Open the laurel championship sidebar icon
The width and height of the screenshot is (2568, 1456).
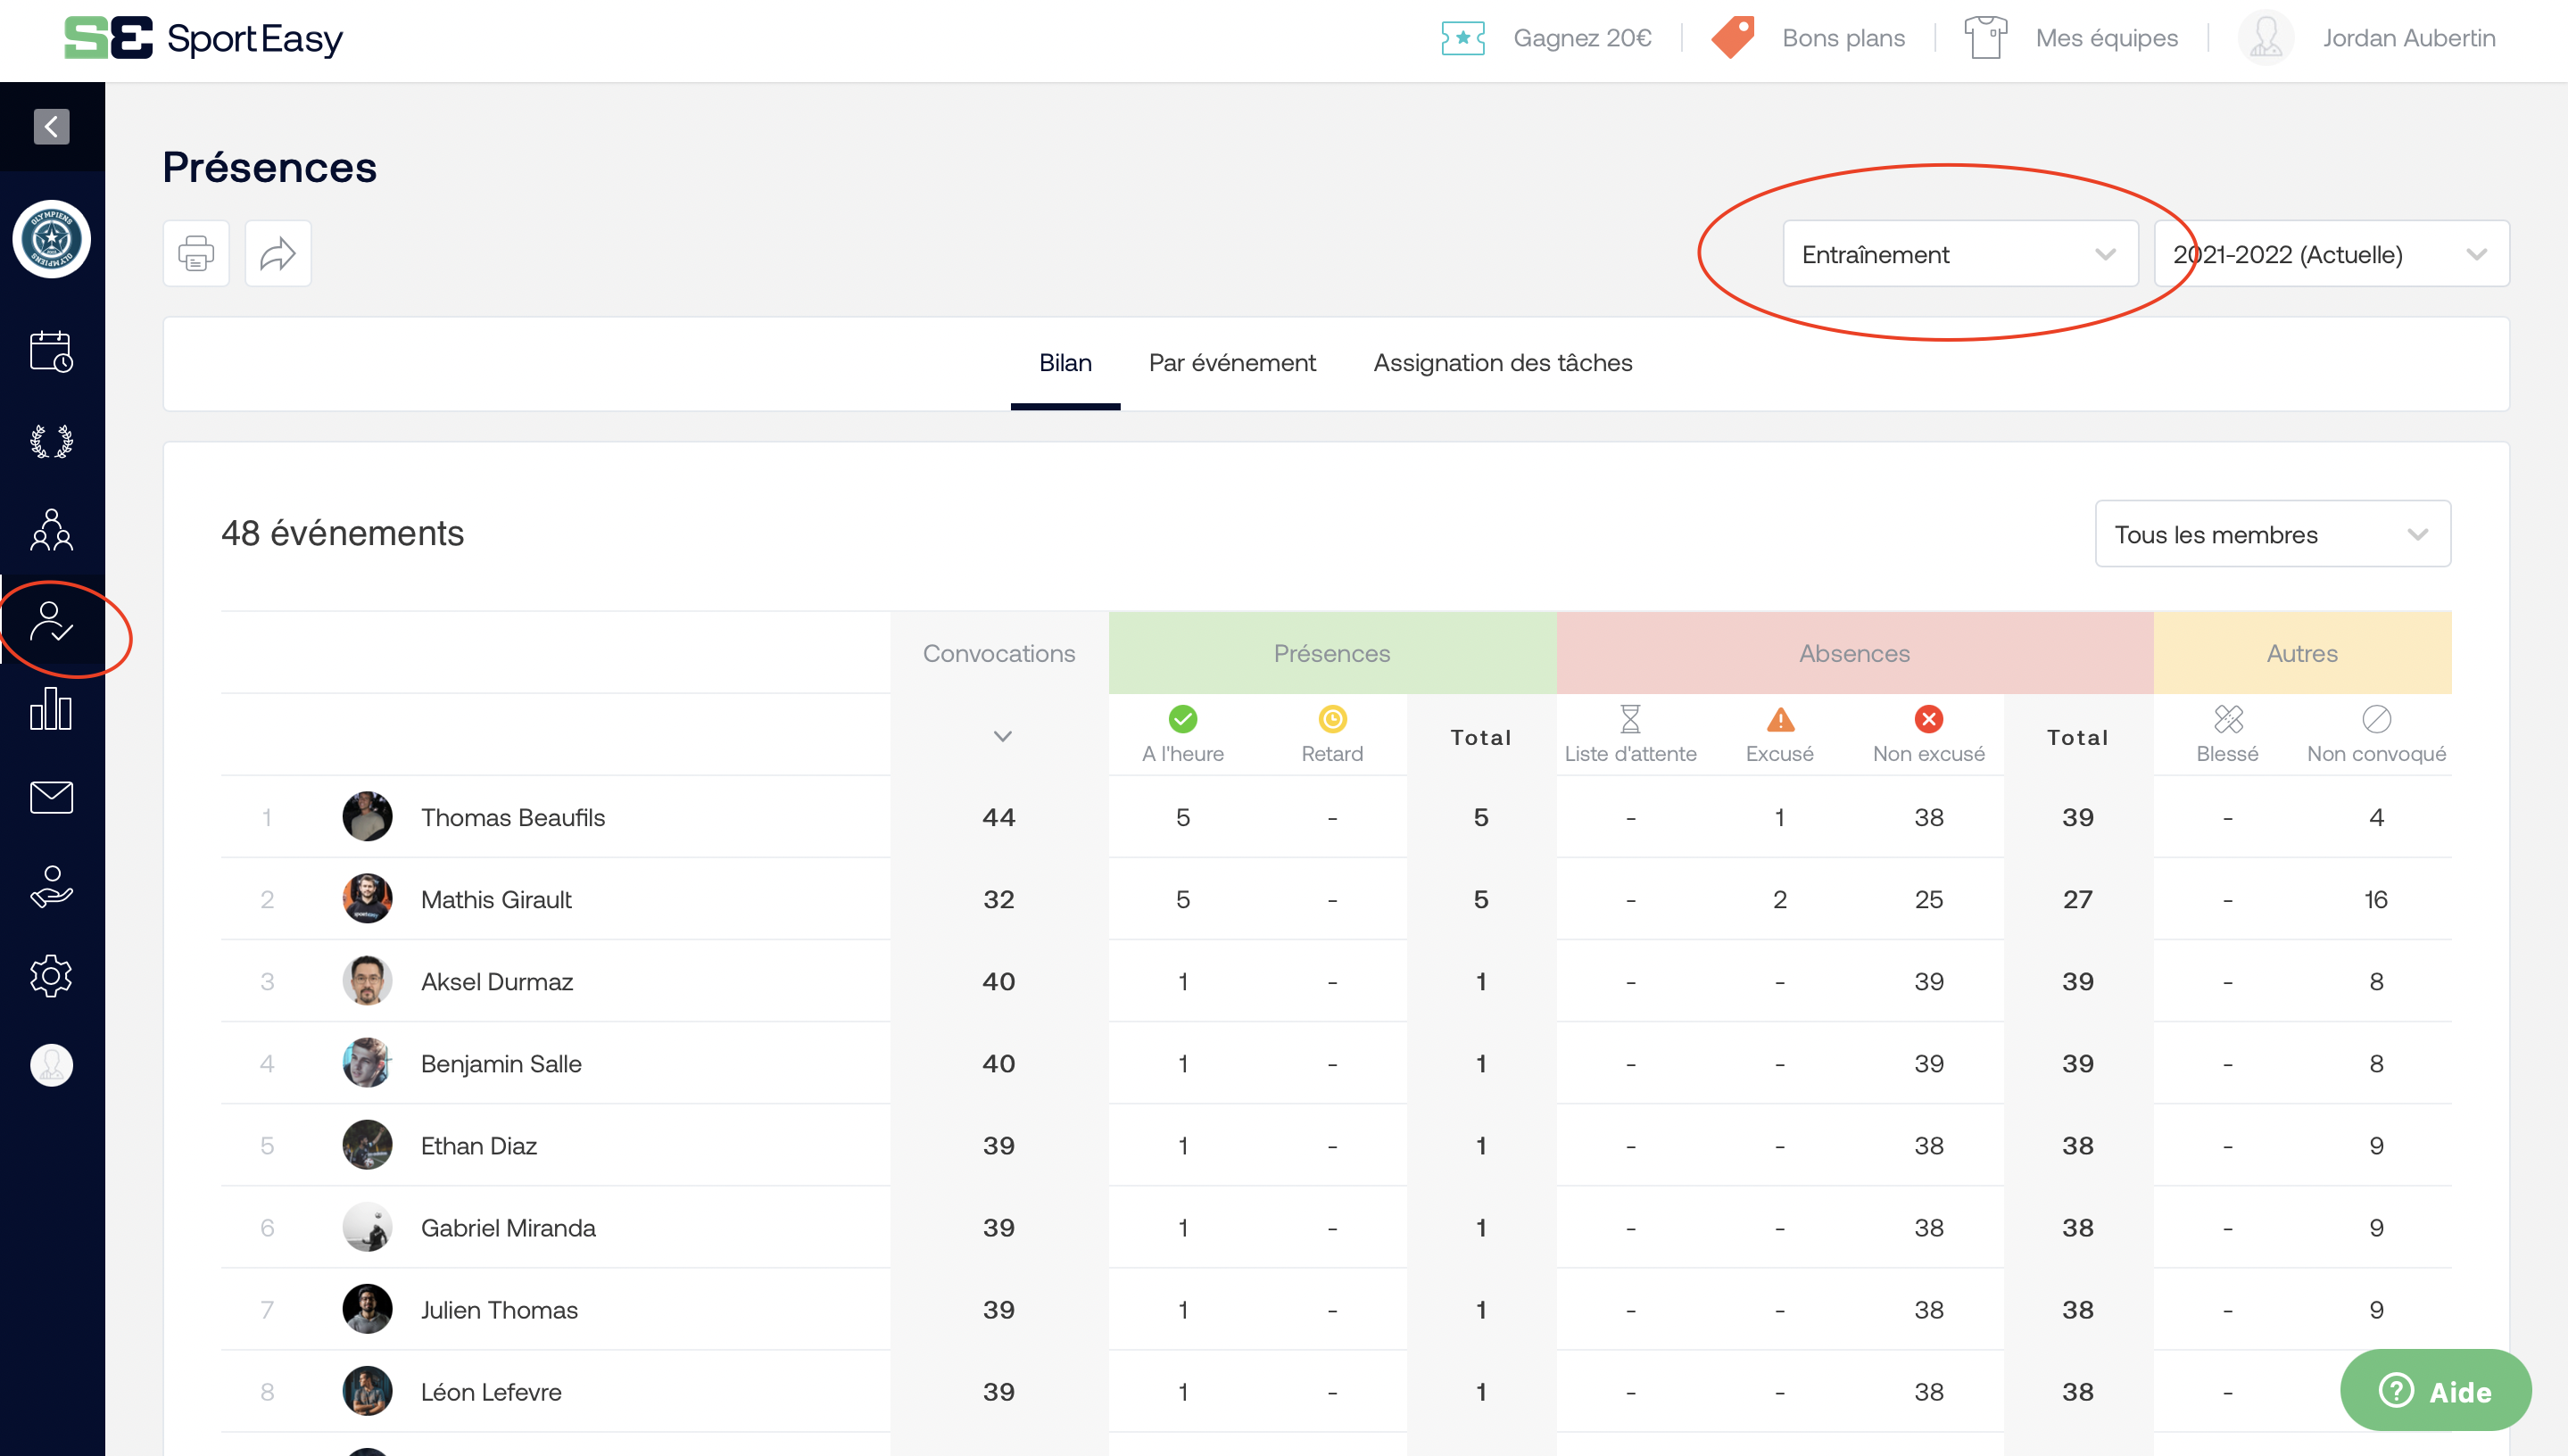pos(51,441)
